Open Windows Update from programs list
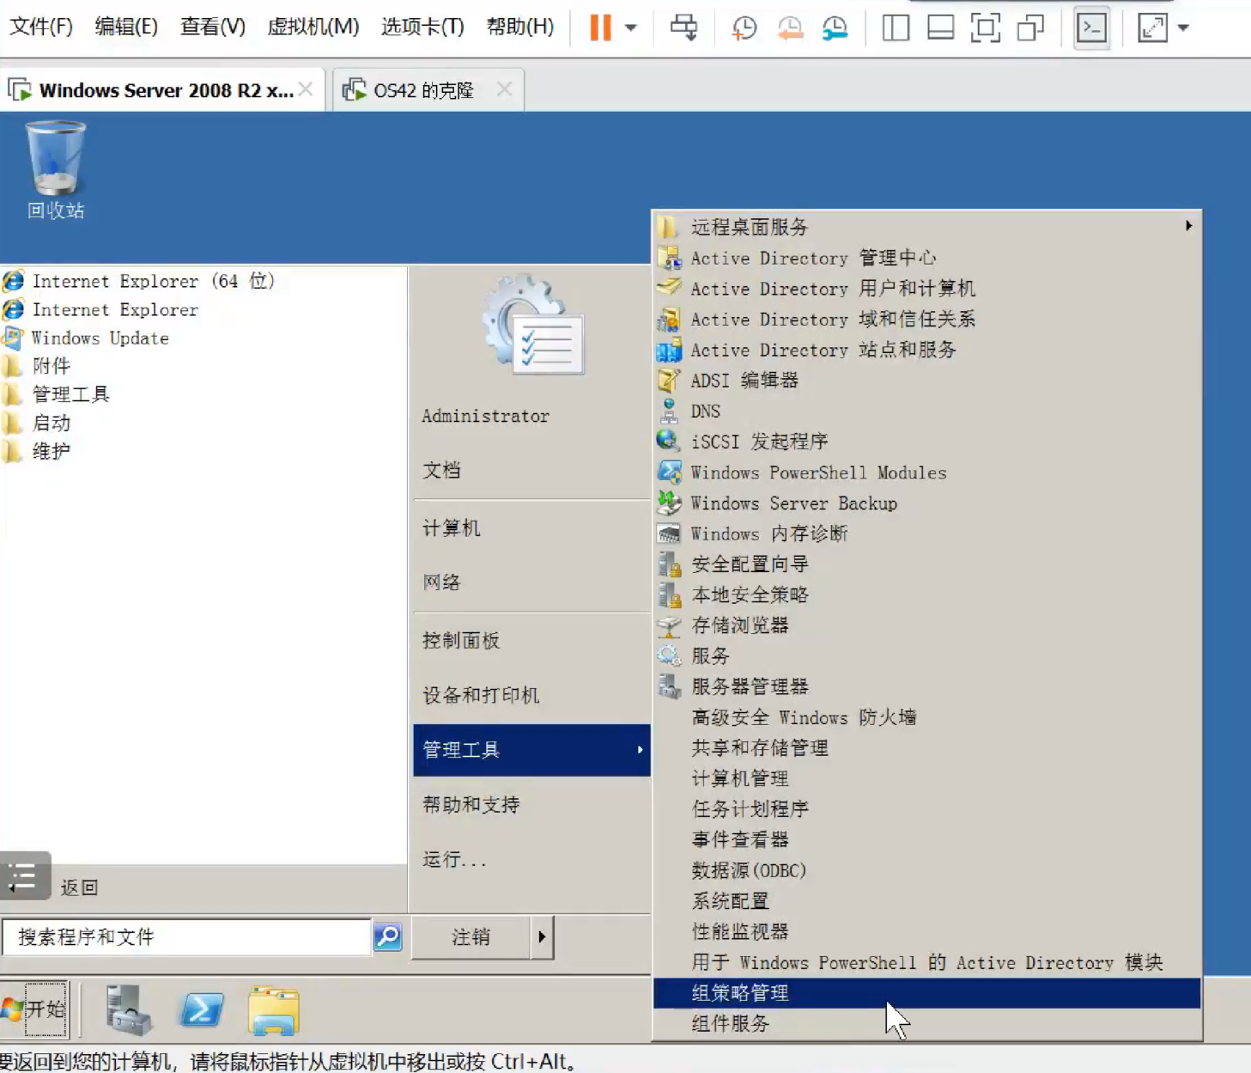This screenshot has height=1073, width=1251. coord(100,338)
